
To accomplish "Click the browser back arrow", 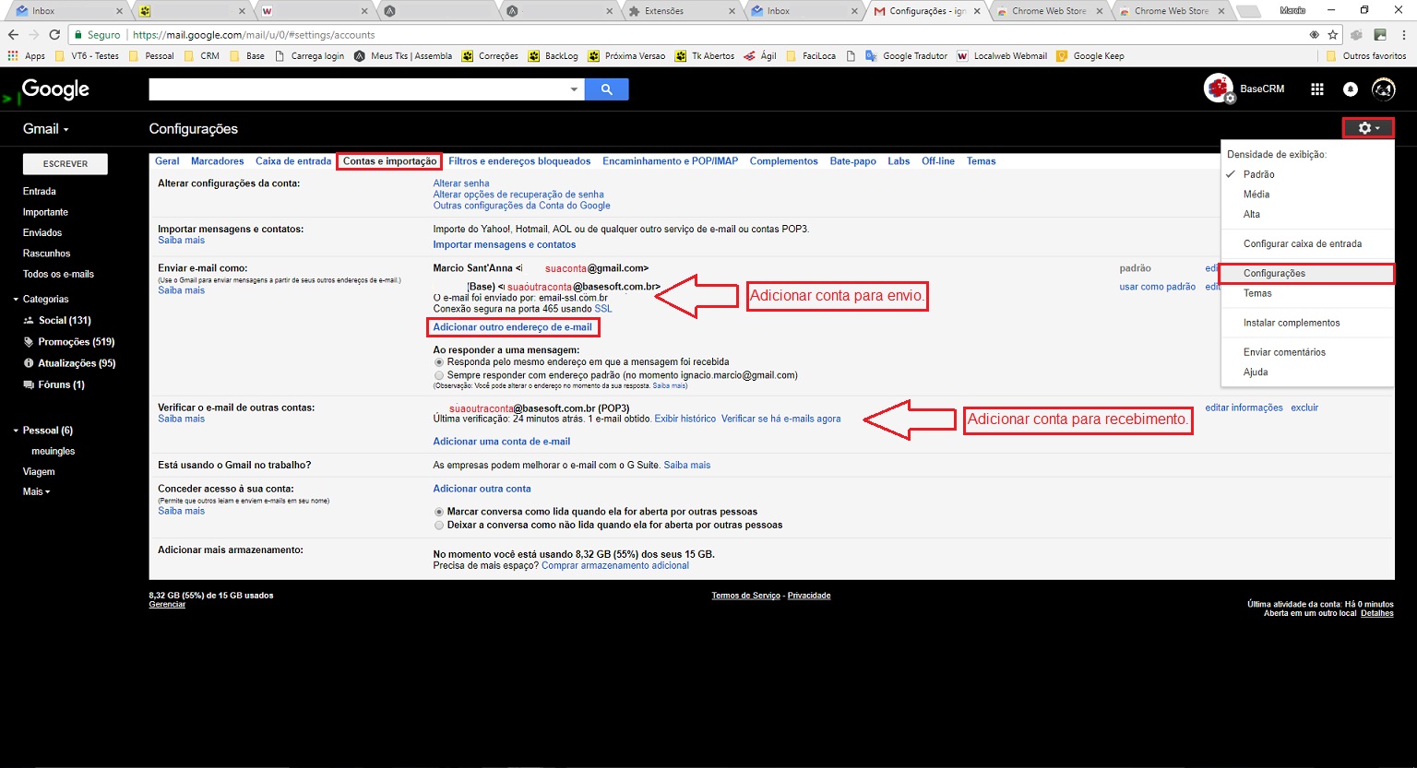I will [13, 35].
